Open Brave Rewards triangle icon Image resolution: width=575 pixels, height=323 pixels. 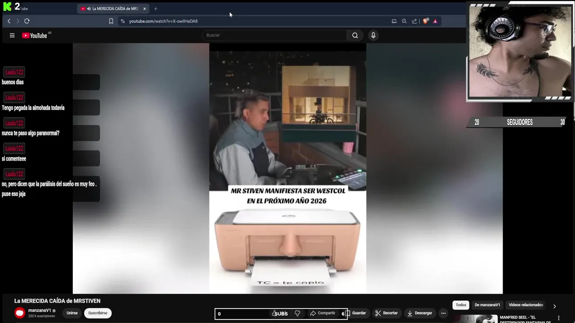435,21
